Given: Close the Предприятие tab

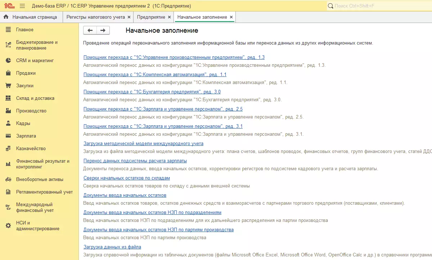Looking at the screenshot, I should [x=169, y=17].
